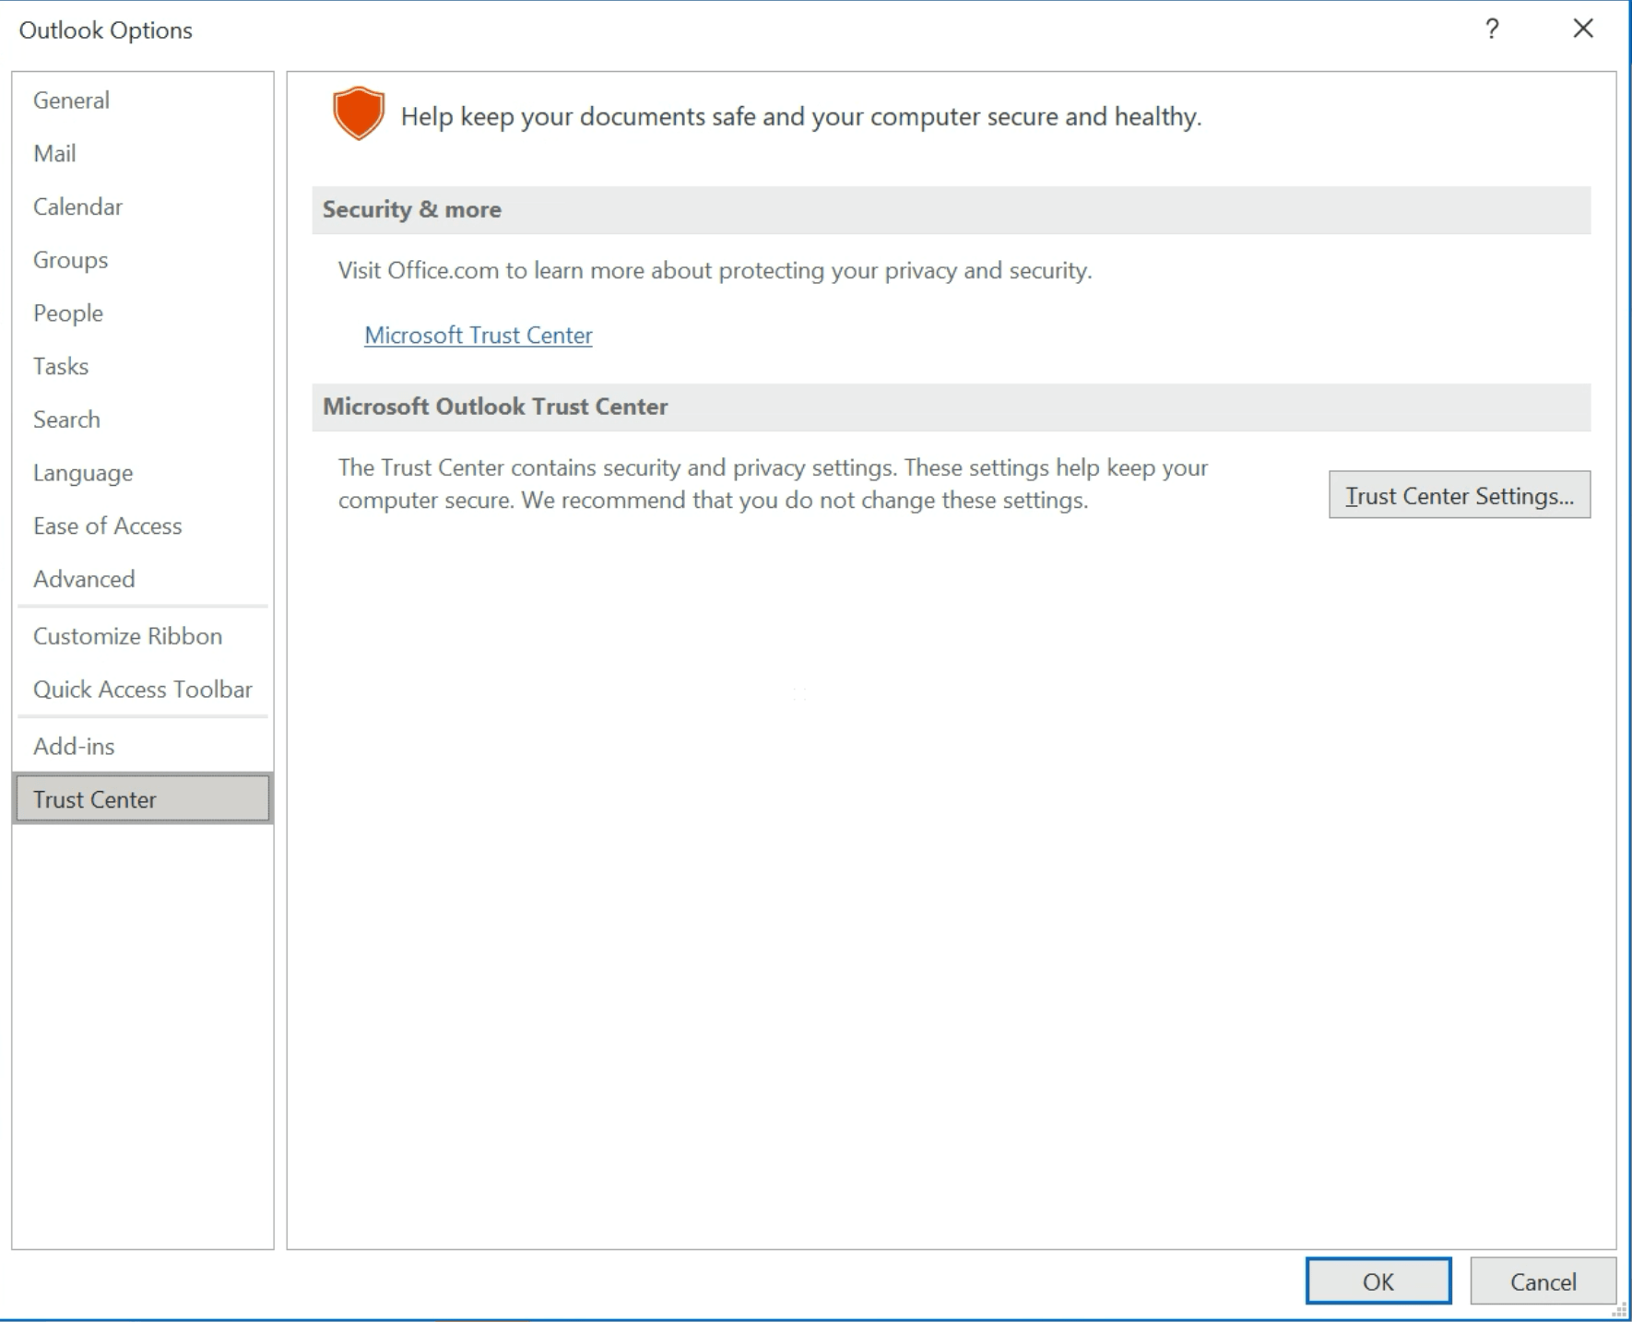Click the Microsoft Outlook Trust Center heading
Screen dimensions: 1632x1322
[495, 407]
